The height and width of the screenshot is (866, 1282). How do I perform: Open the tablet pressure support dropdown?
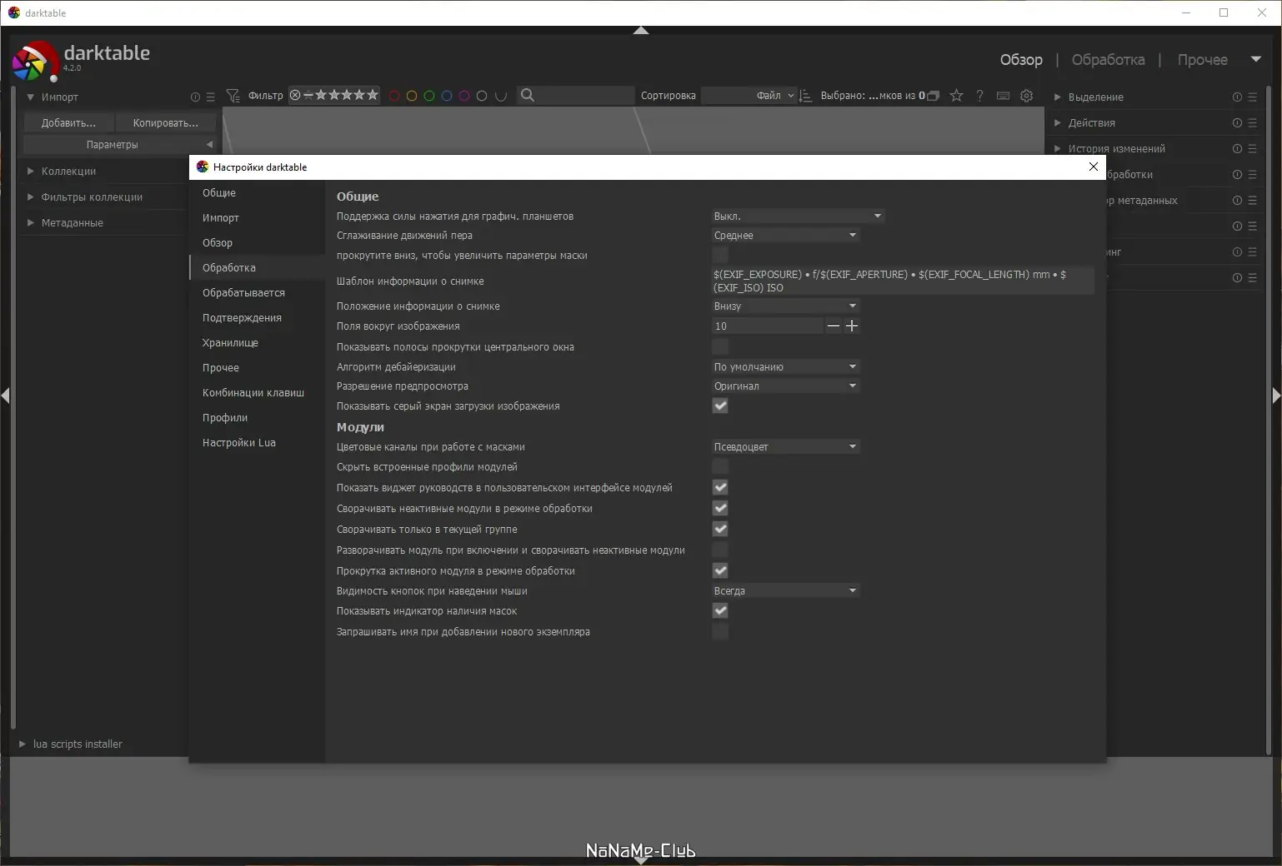(798, 216)
